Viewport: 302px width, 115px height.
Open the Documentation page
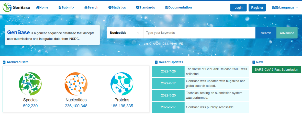178,7
